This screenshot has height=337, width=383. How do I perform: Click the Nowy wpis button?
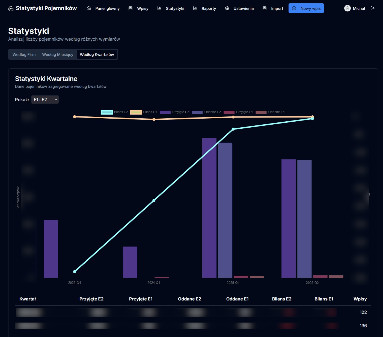(x=306, y=8)
